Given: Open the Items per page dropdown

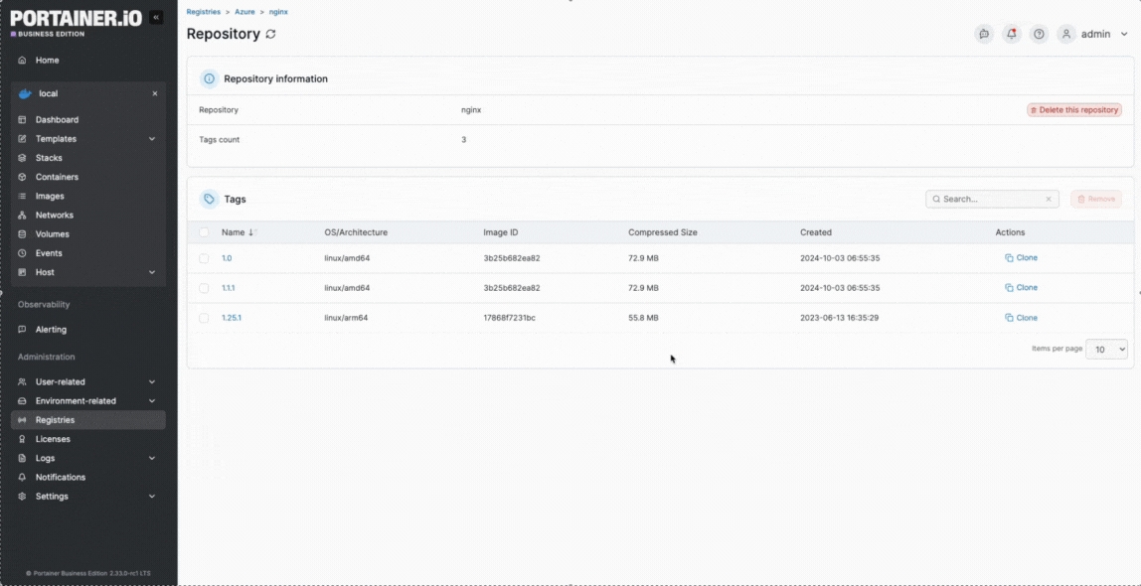Looking at the screenshot, I should (1106, 349).
